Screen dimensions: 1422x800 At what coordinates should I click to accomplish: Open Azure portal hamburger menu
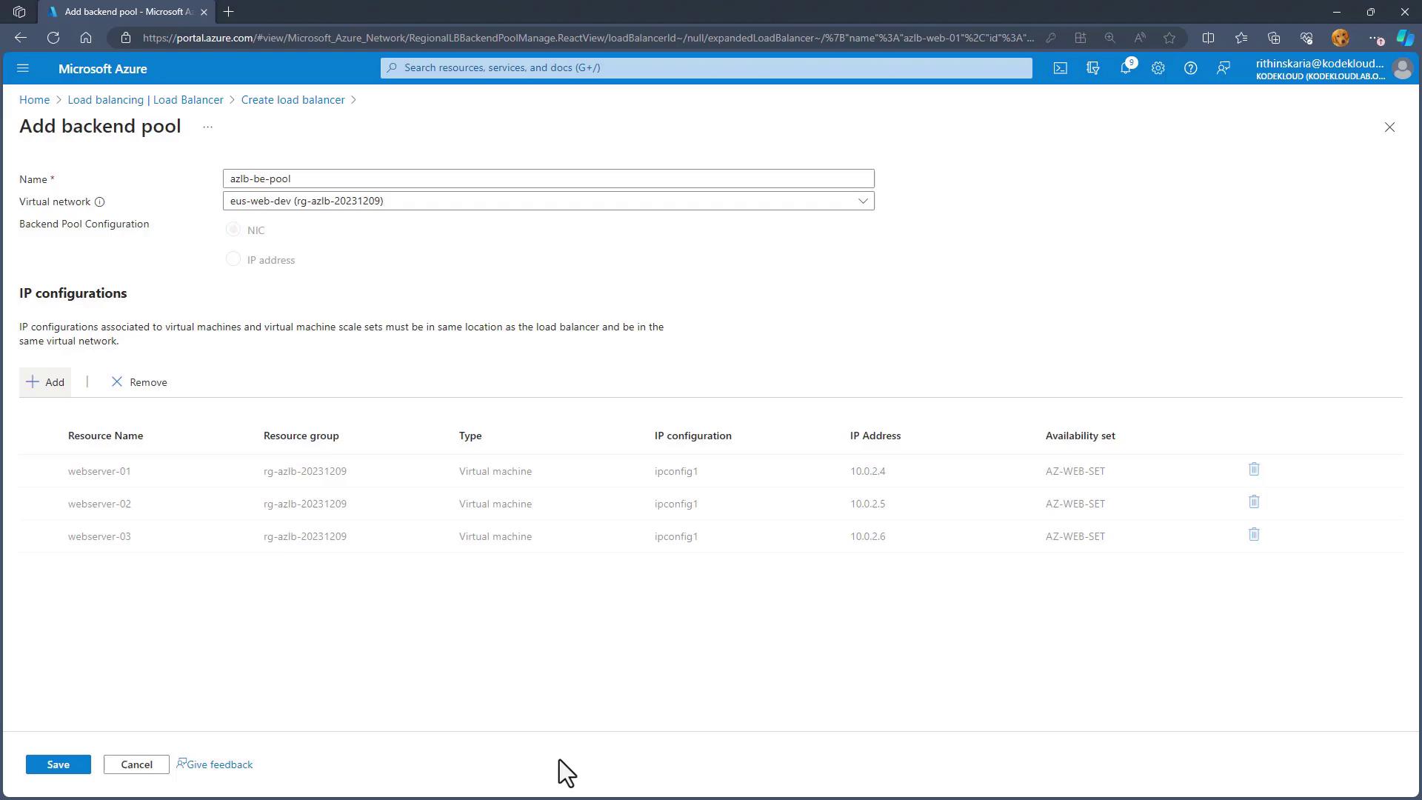click(23, 68)
